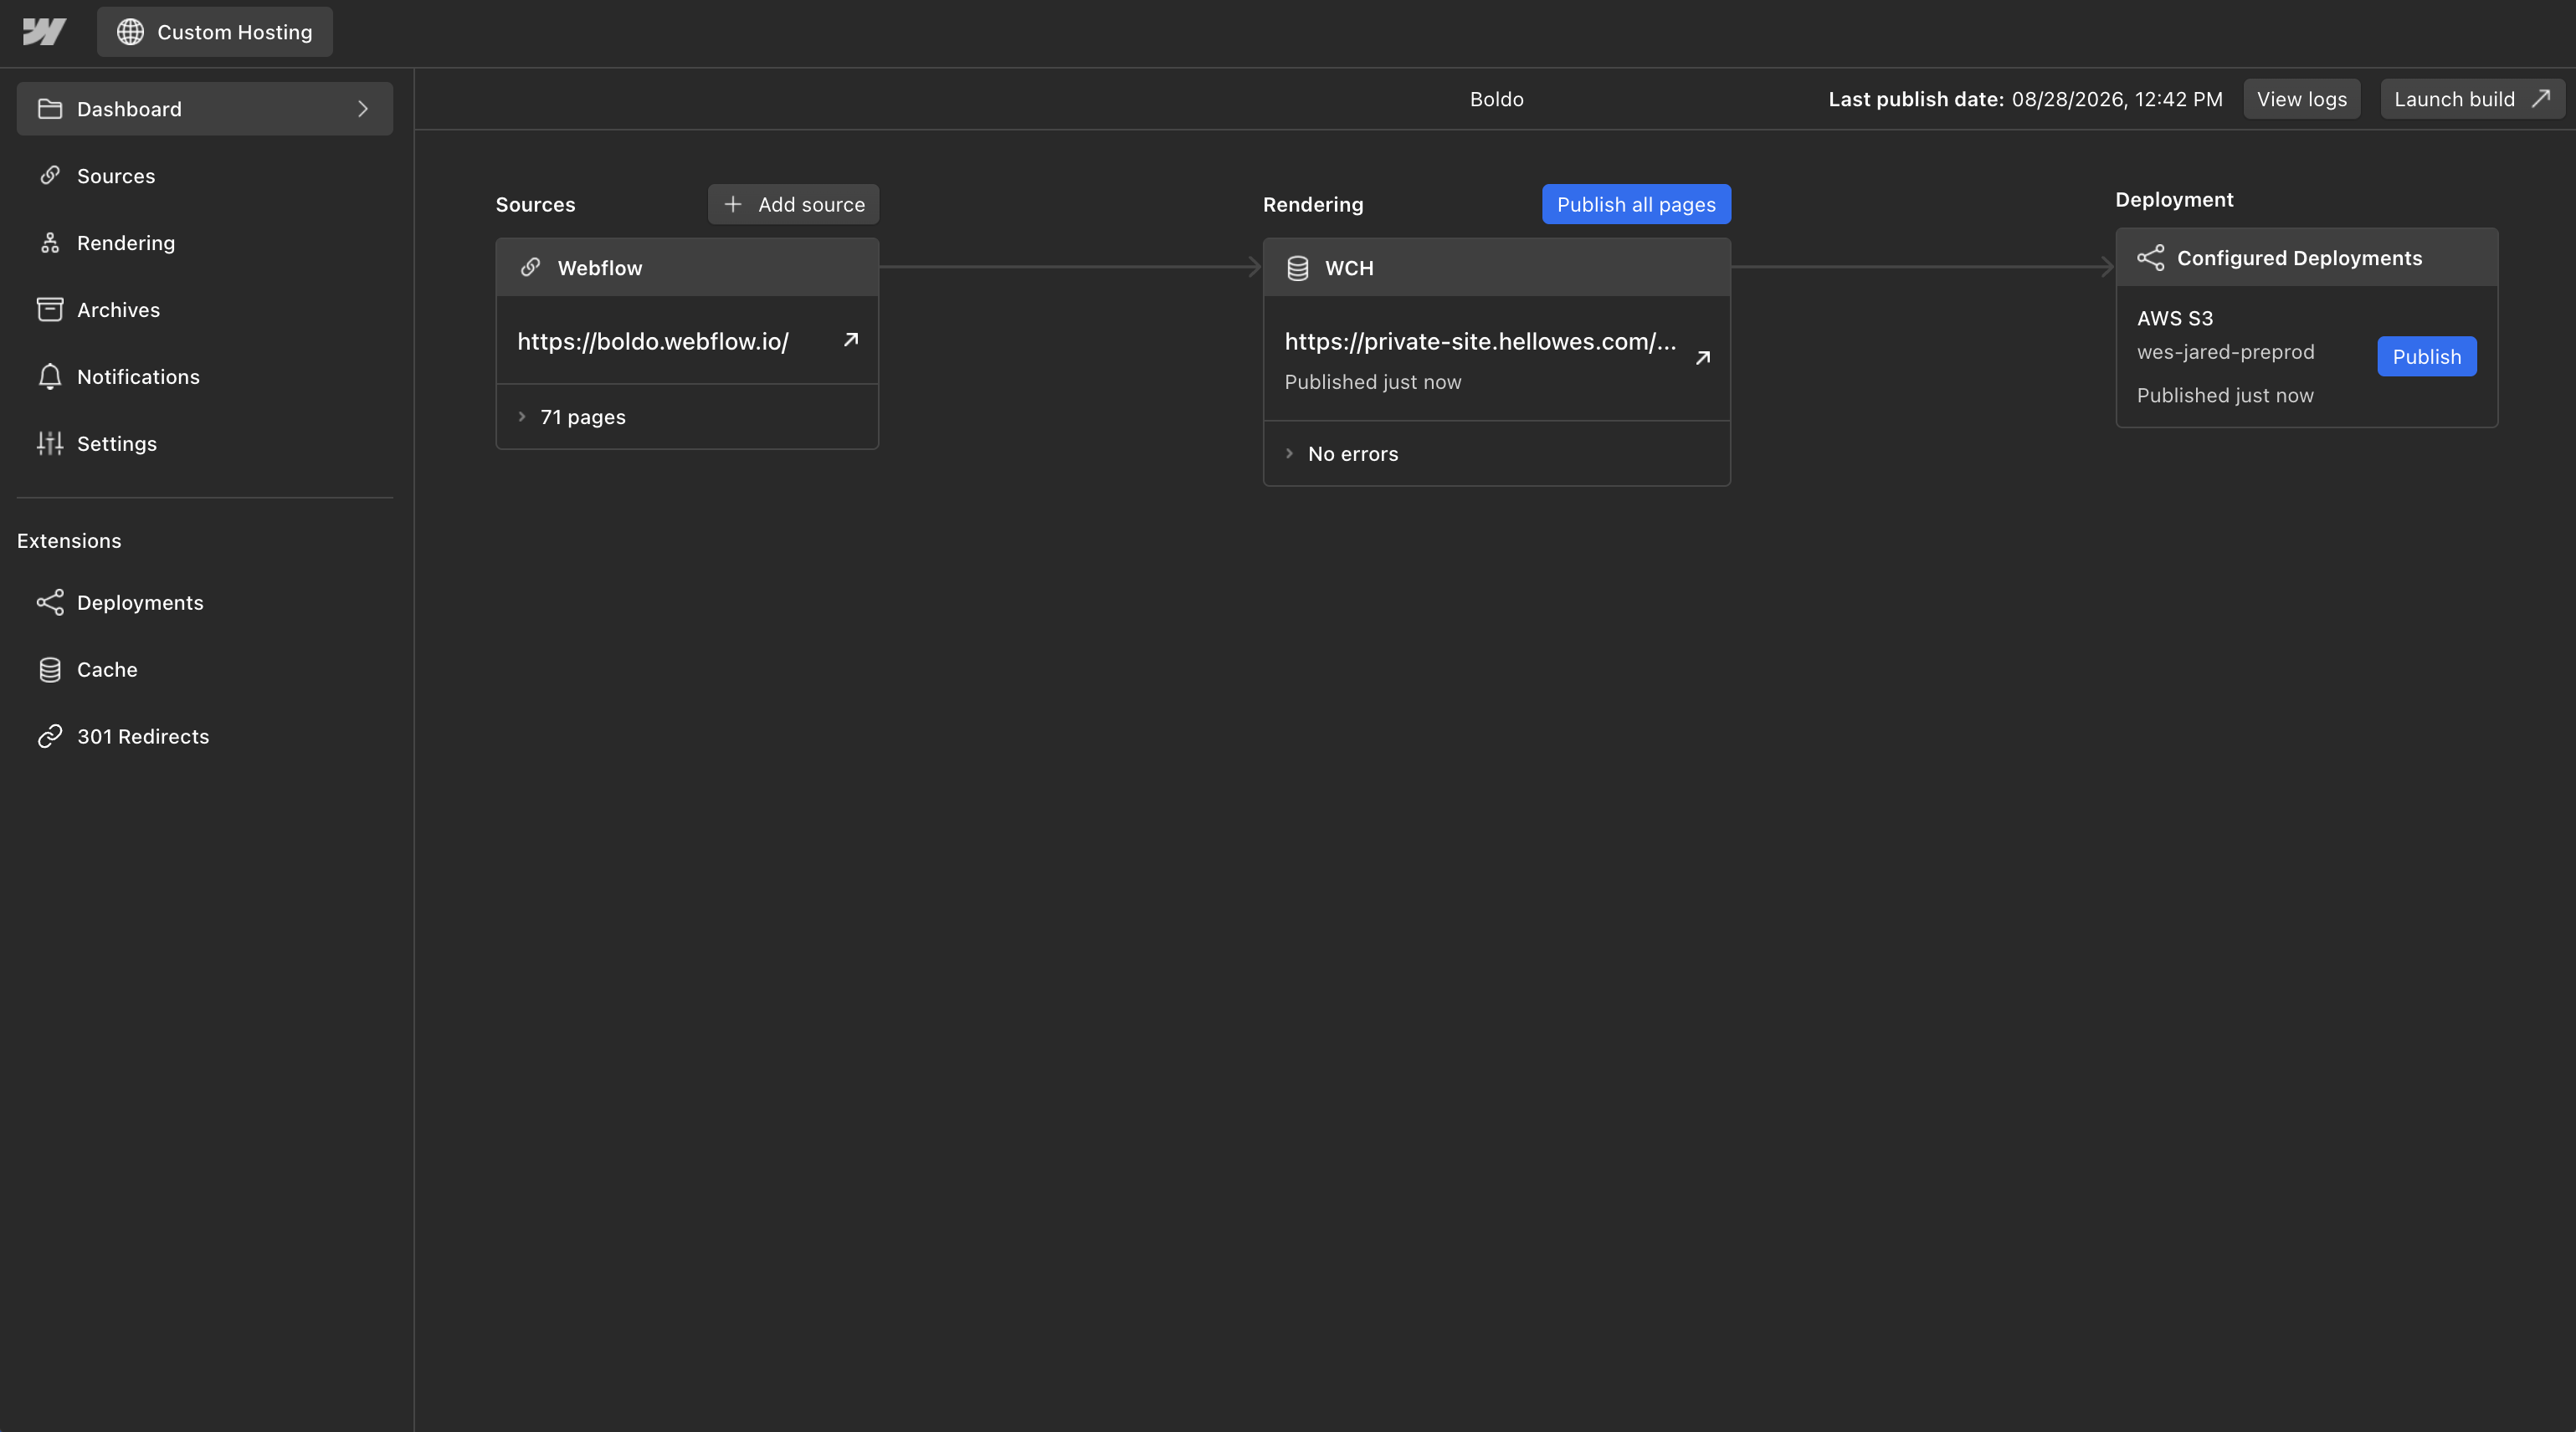Click the 'Sources' column heading

pyautogui.click(x=535, y=204)
